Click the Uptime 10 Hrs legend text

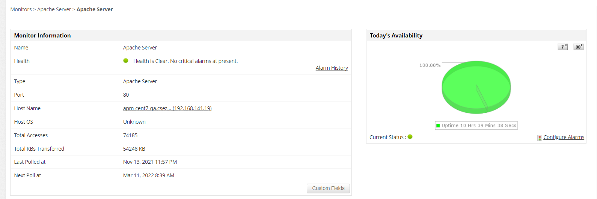[x=479, y=126]
